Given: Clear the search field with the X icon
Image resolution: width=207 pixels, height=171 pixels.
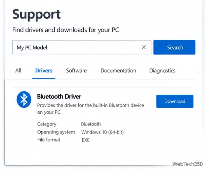Looking at the screenshot, I should pos(144,47).
